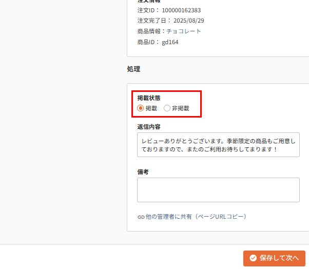Viewport: 309px width, 269px height.
Task: Click the 備考 field label
Action: [143, 172]
